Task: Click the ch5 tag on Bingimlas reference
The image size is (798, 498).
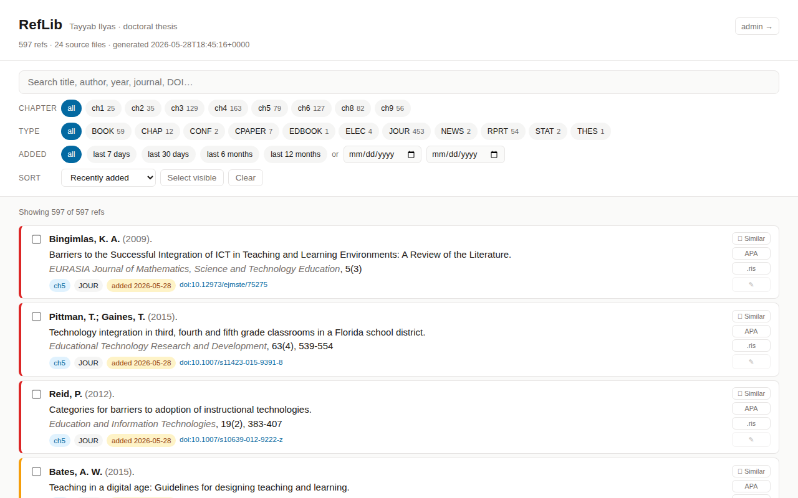Action: coord(60,286)
